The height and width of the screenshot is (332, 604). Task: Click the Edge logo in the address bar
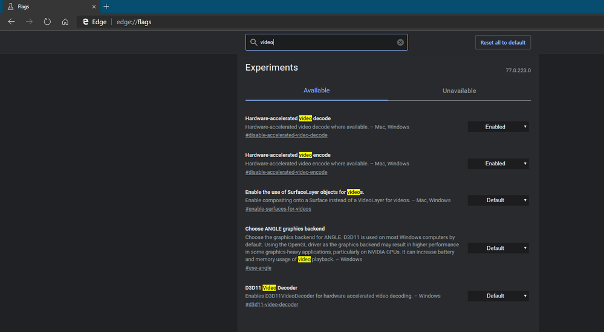(x=85, y=22)
